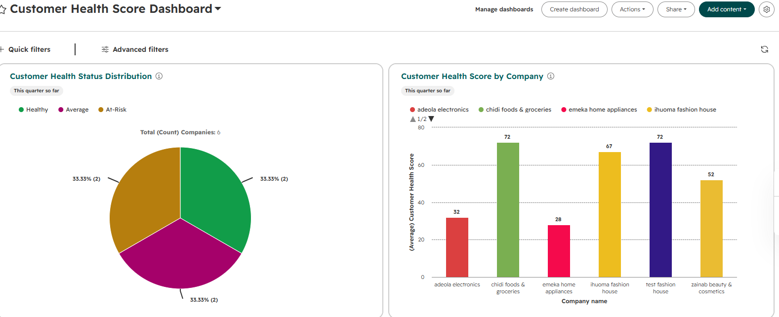Click the ihuoma fashion house yellow bar
Image resolution: width=779 pixels, height=317 pixels.
coord(610,214)
